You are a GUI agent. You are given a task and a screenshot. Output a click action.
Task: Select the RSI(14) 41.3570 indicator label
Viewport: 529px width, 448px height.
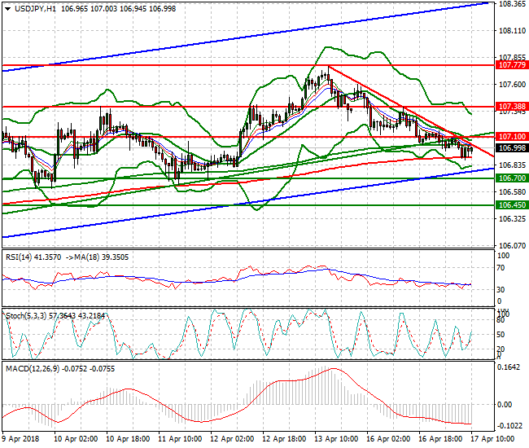tap(33, 257)
